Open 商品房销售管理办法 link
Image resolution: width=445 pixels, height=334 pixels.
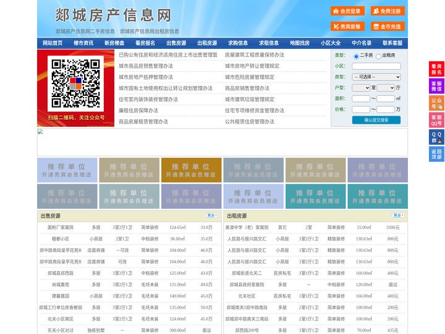pos(247,88)
